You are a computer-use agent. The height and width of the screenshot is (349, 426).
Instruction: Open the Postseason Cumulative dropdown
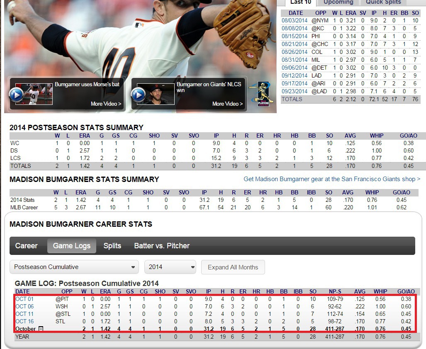point(74,267)
